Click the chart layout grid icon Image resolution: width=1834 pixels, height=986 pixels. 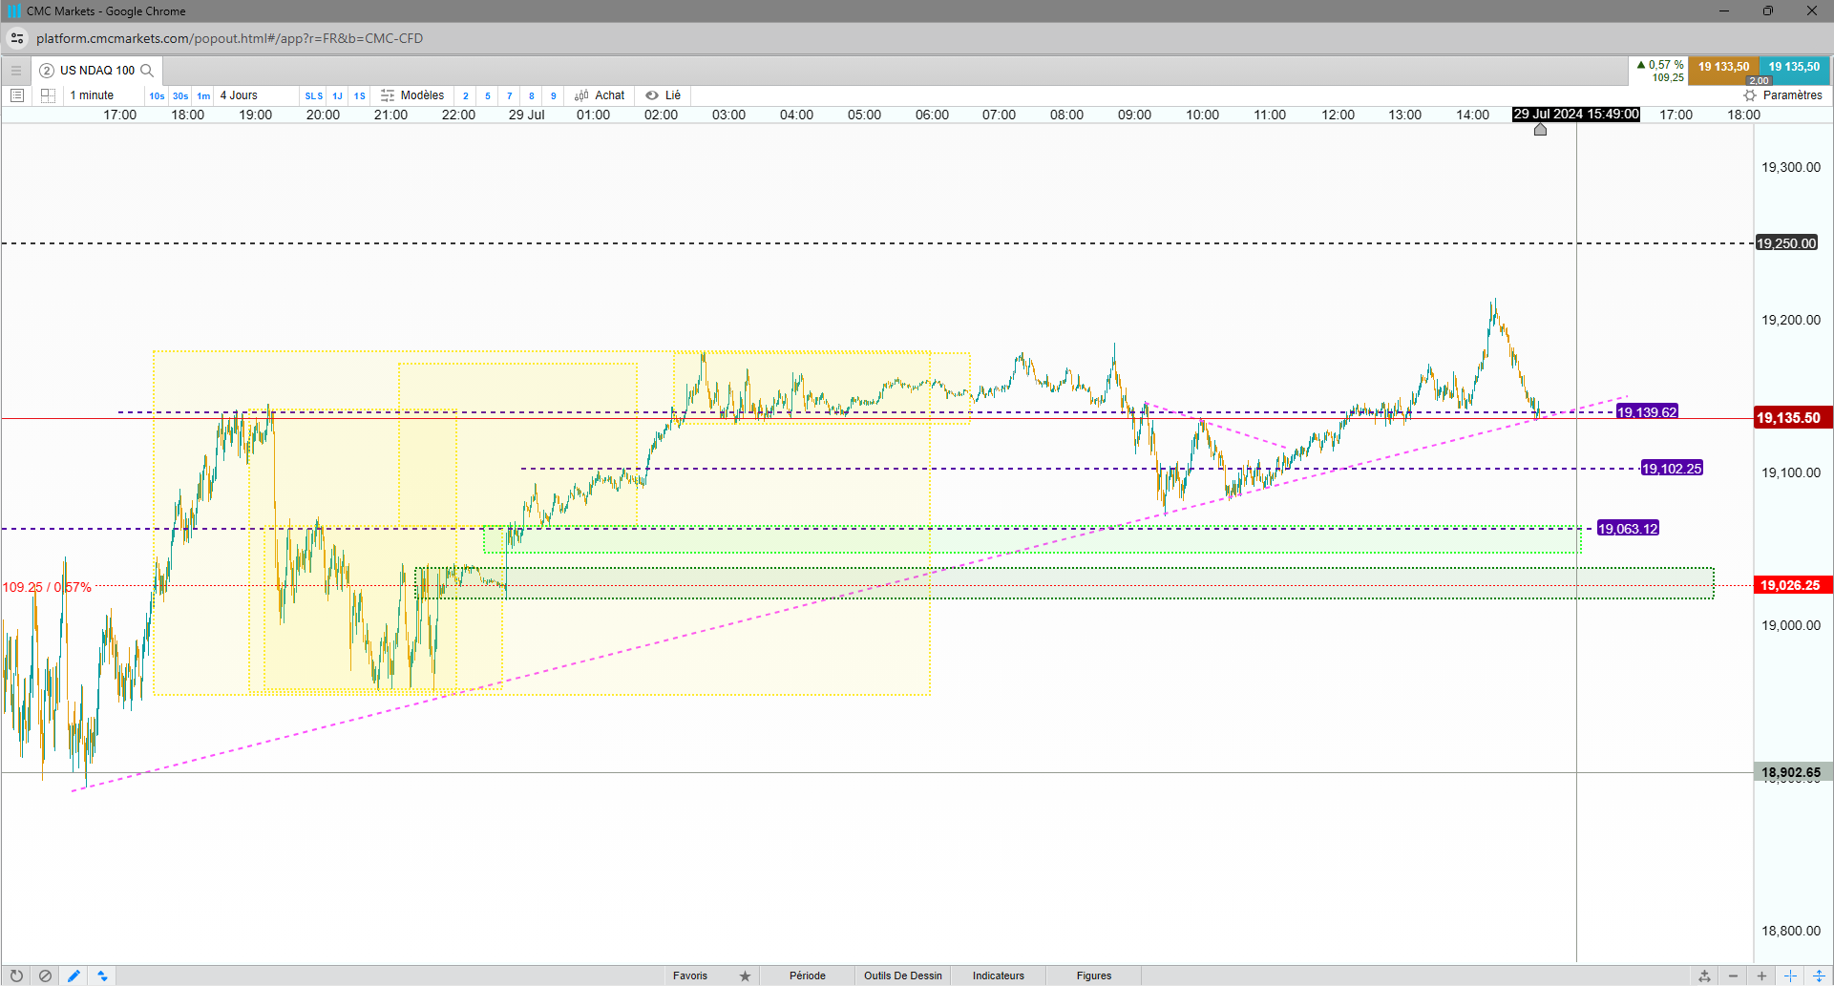48,95
